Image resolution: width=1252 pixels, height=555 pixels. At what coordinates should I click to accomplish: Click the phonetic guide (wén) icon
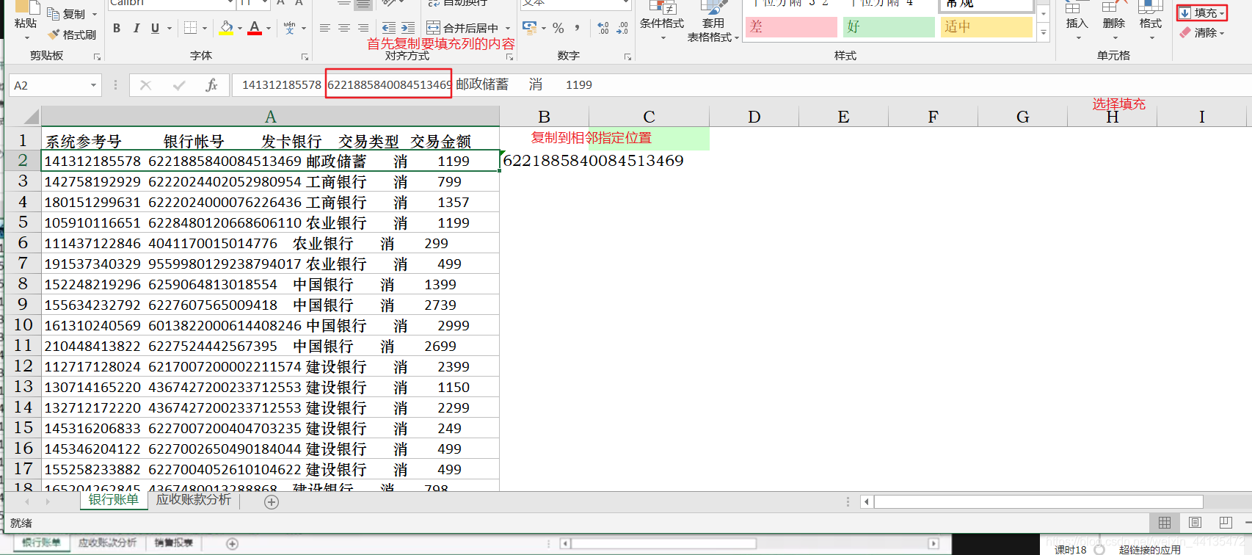(289, 28)
